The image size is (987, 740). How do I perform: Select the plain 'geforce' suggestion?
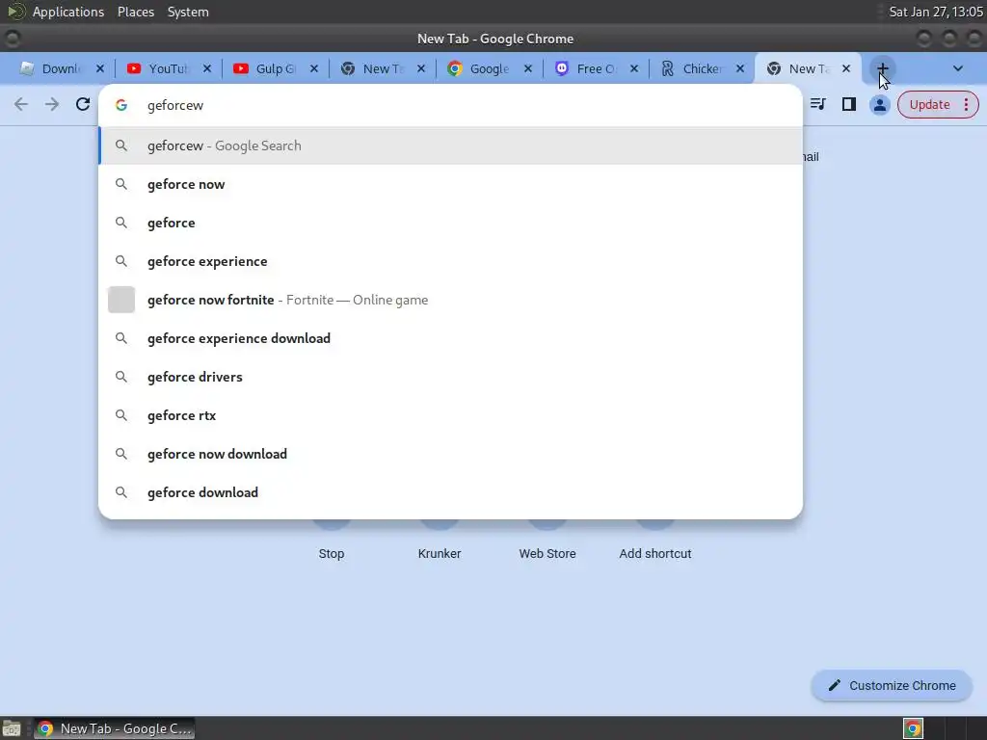(x=451, y=223)
